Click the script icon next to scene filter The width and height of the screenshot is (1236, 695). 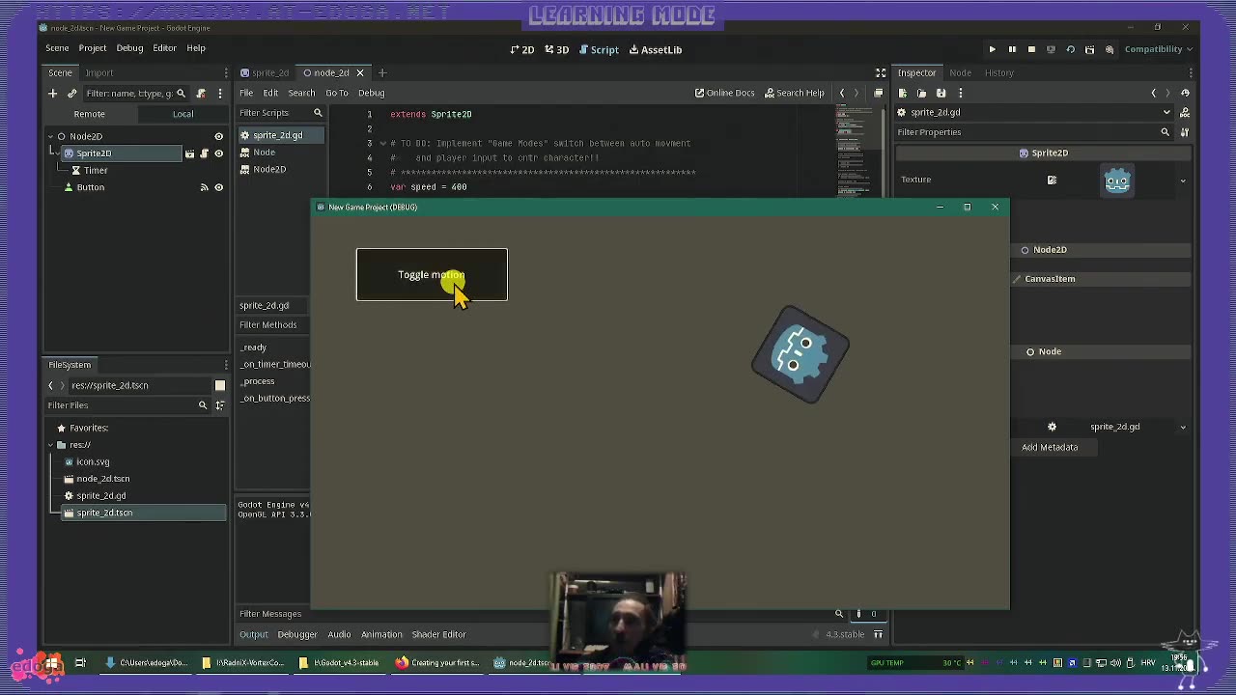201,94
